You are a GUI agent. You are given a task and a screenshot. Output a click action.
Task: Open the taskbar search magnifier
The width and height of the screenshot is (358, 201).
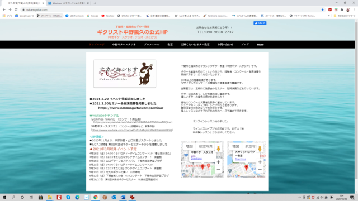[x=13, y=197]
